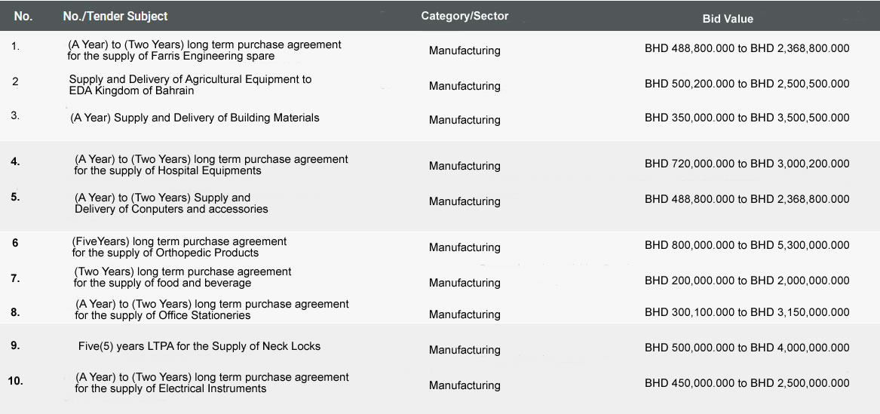Click bid value BHD 500,000.000 to 4,000,000.000
Image resolution: width=880 pixels, height=414 pixels.
pos(747,348)
